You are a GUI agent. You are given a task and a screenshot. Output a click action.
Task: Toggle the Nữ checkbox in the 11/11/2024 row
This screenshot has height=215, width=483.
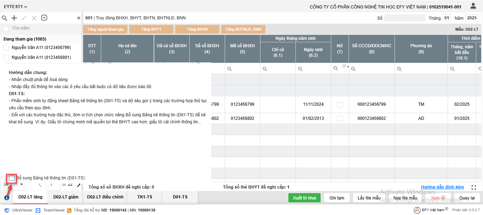click(x=340, y=104)
